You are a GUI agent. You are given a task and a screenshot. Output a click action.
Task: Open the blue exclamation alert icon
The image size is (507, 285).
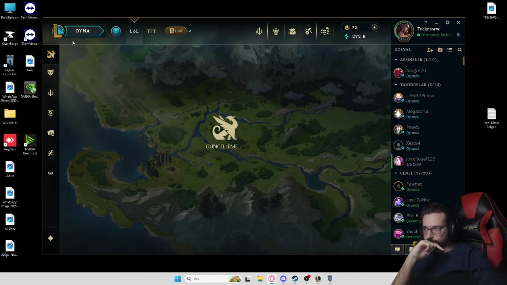(116, 31)
